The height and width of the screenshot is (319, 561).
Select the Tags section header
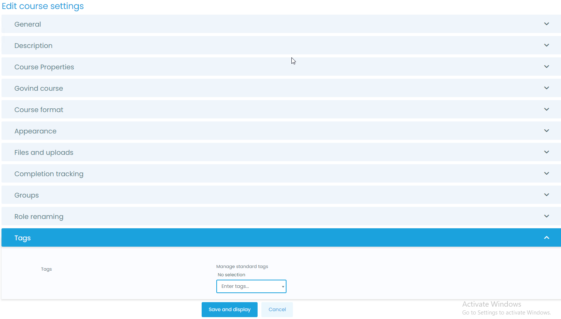[23, 238]
